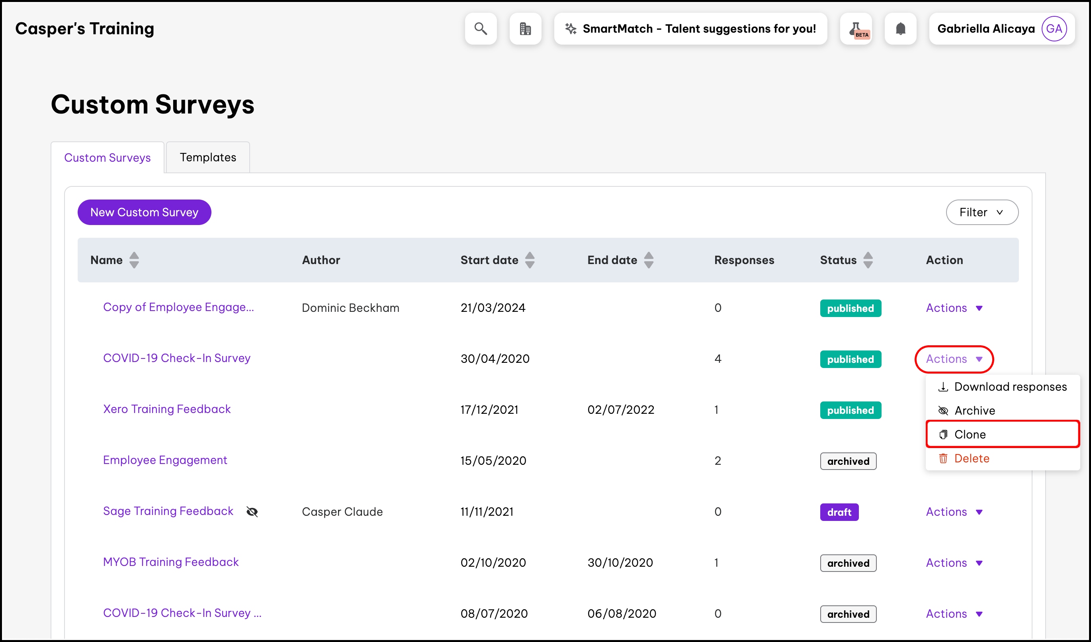Expand the Filter dropdown
The height and width of the screenshot is (642, 1091).
(x=982, y=212)
